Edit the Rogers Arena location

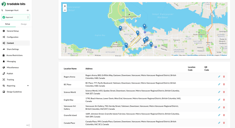pos(219,77)
